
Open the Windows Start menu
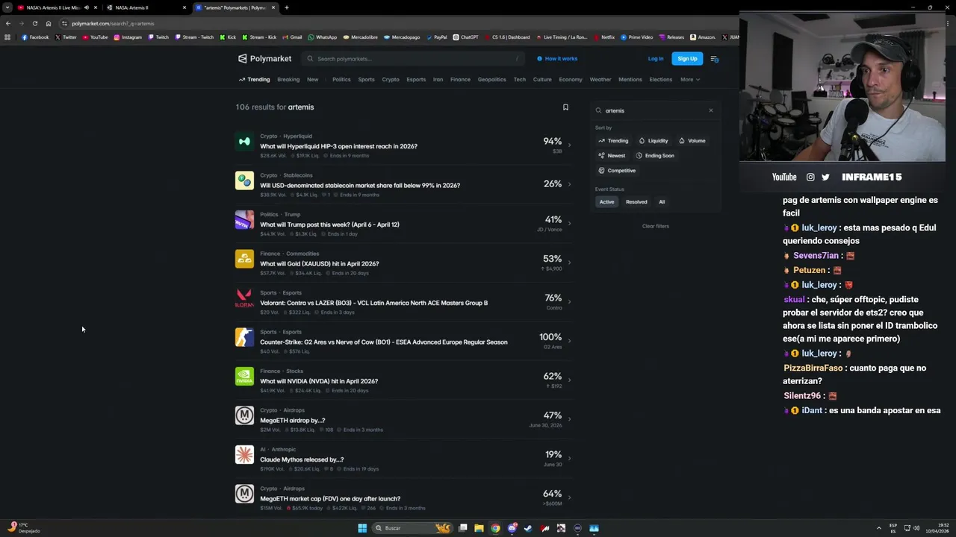tap(362, 528)
